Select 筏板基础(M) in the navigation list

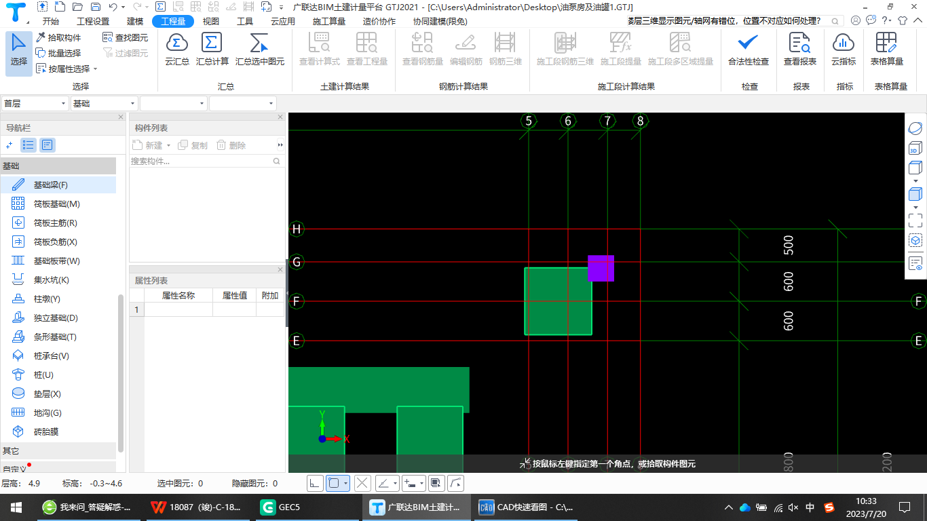[x=58, y=204]
